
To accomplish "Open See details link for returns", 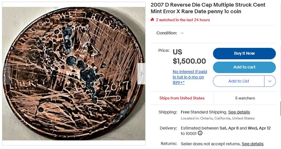I will (252, 144).
